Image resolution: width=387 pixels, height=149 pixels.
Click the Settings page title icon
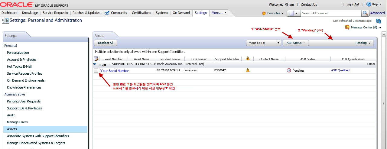(x=5, y=20)
